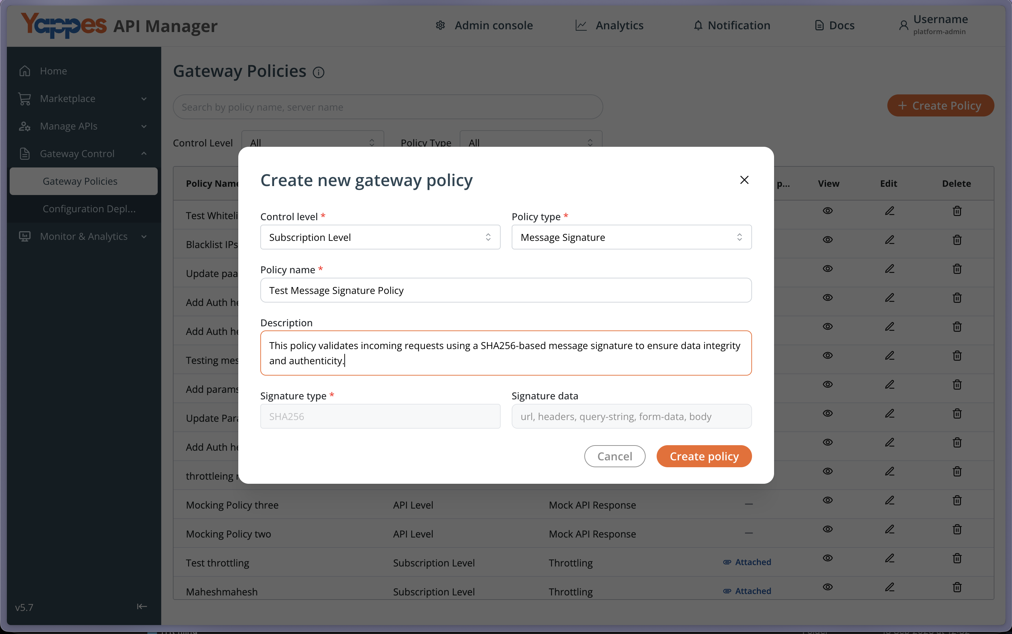The height and width of the screenshot is (634, 1012).
Task: Collapse the Gateway Control sidebar section
Action: point(84,154)
